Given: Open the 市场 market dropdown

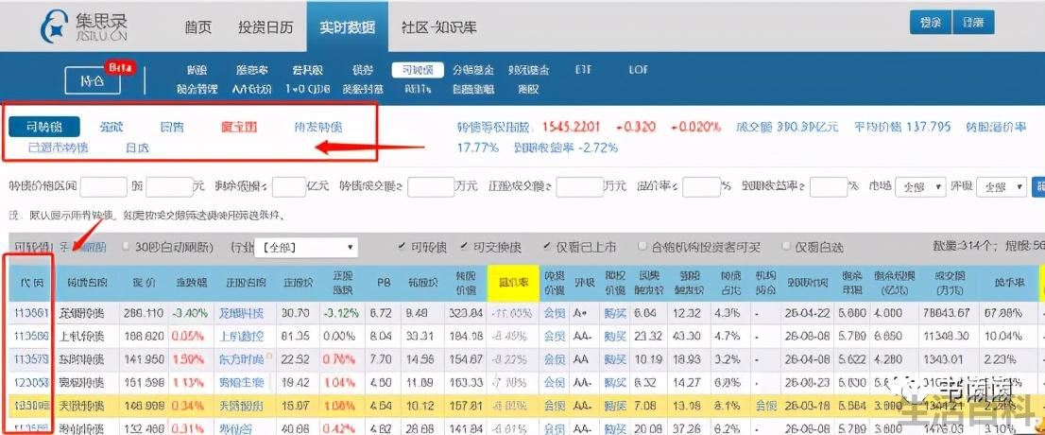Looking at the screenshot, I should (x=921, y=187).
